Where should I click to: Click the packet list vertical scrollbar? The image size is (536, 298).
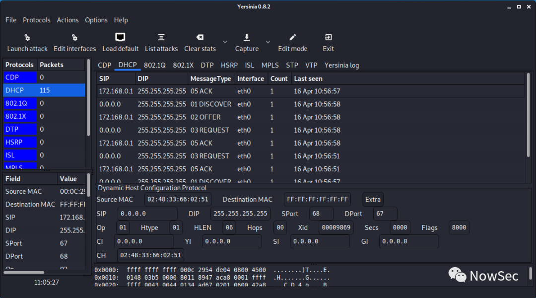528,119
